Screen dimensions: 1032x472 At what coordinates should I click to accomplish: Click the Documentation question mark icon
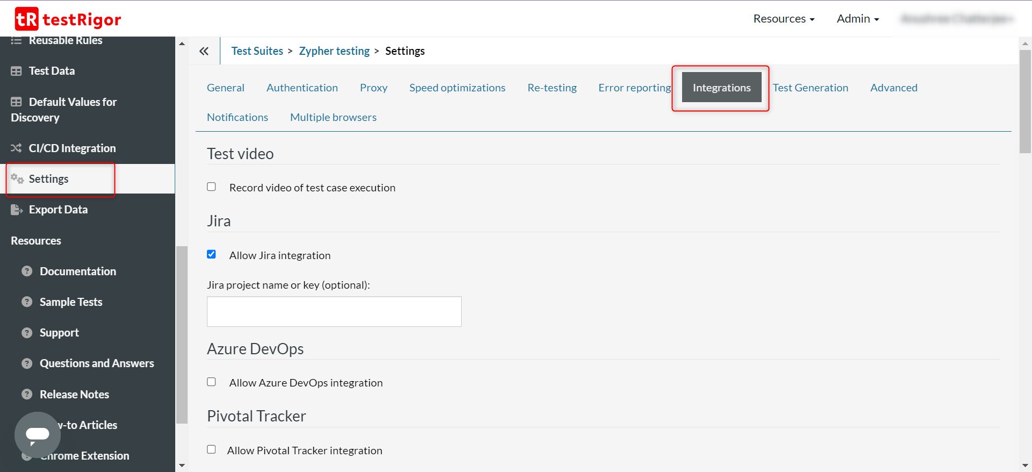click(x=27, y=271)
